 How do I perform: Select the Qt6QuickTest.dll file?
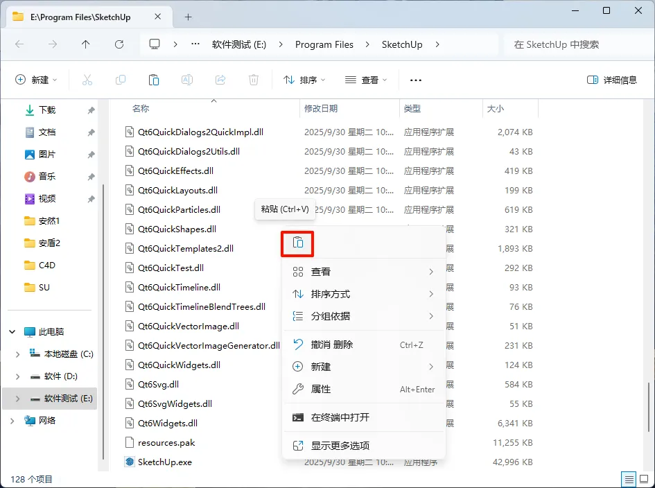171,268
